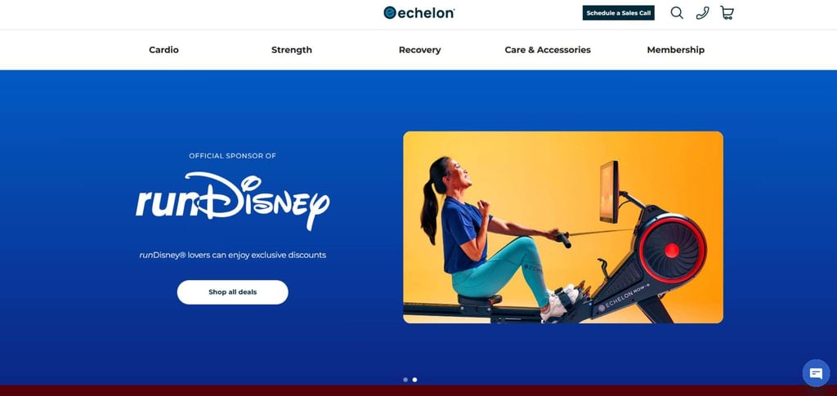This screenshot has height=396, width=837.
Task: Click the rowing machine promo image
Action: click(x=563, y=227)
